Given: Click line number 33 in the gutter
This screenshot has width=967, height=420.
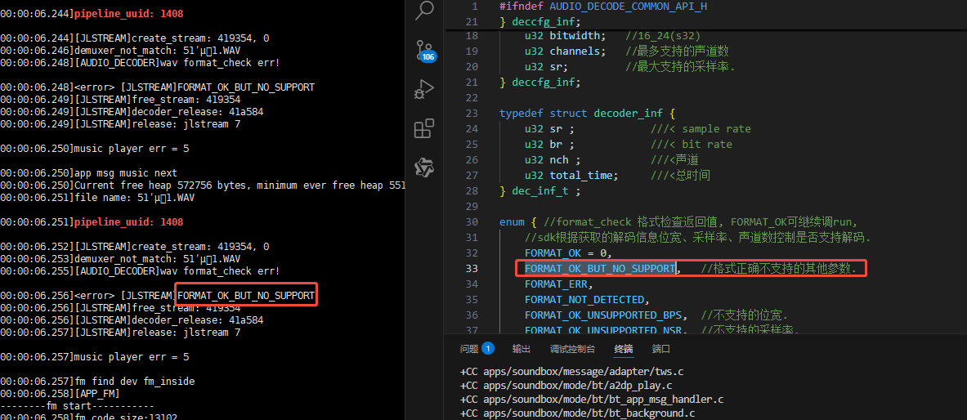Looking at the screenshot, I should [x=472, y=268].
